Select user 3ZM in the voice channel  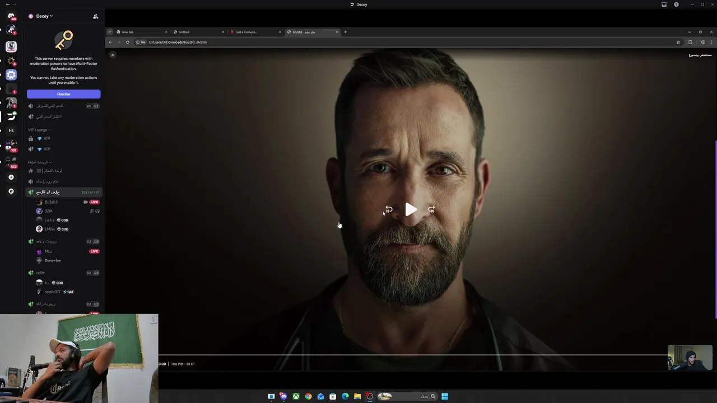click(x=67, y=211)
